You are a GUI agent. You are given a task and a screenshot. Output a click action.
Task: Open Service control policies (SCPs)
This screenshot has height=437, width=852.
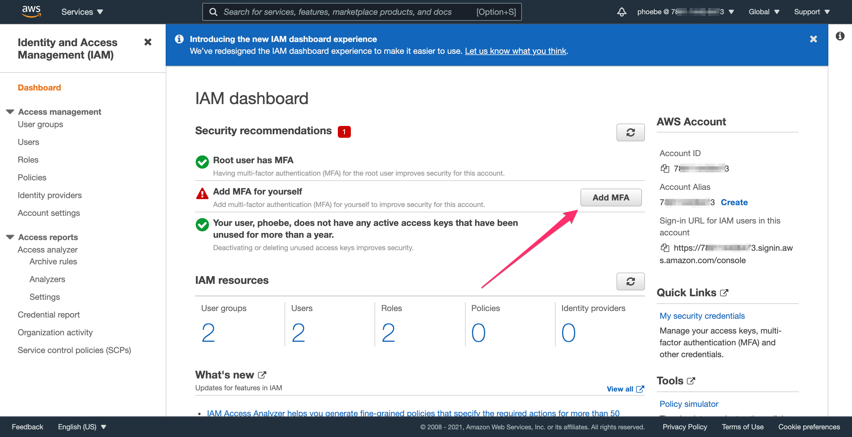(75, 350)
